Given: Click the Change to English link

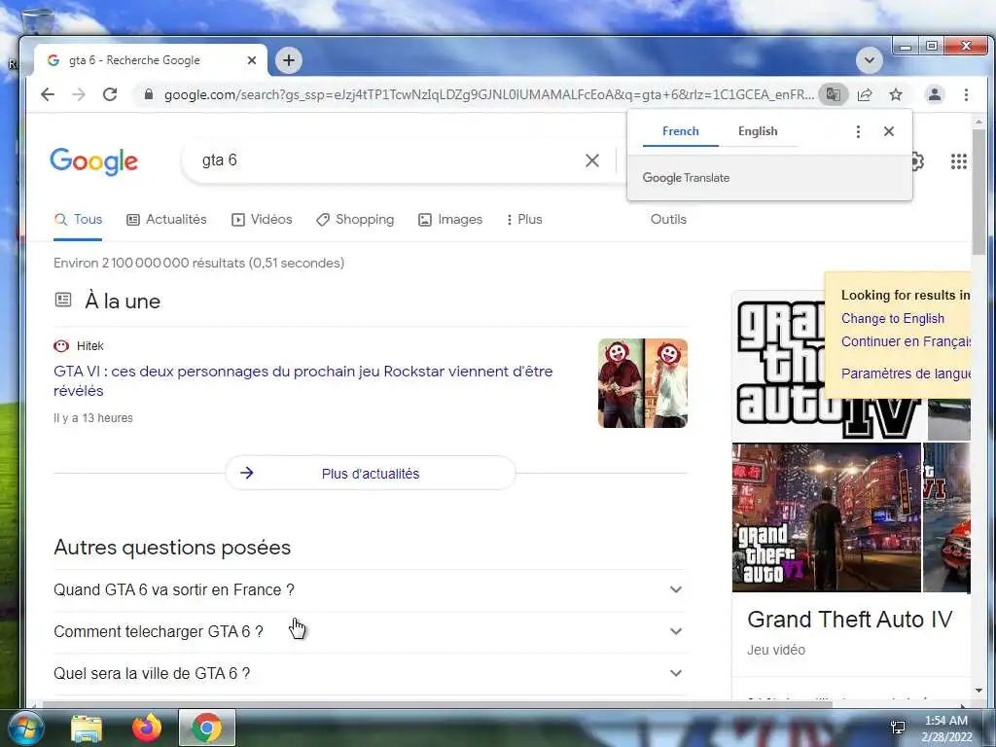Looking at the screenshot, I should coord(893,318).
